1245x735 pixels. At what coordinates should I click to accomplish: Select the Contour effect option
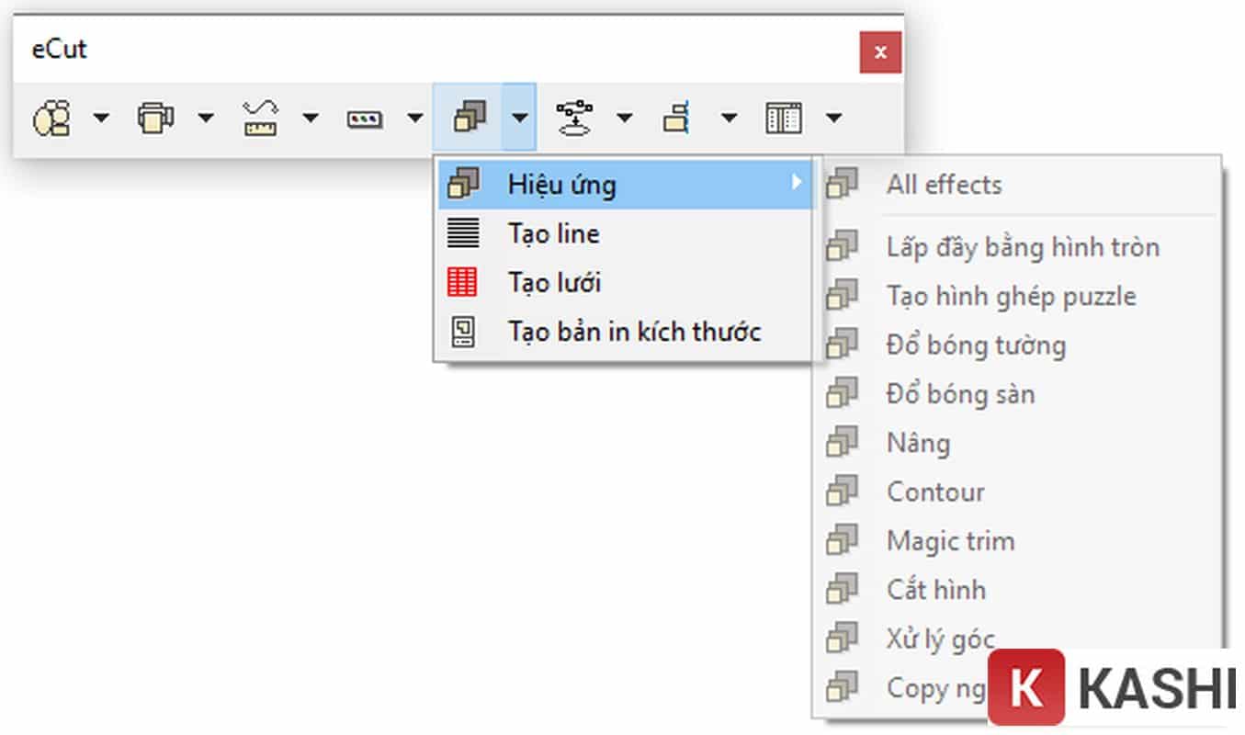(x=935, y=492)
